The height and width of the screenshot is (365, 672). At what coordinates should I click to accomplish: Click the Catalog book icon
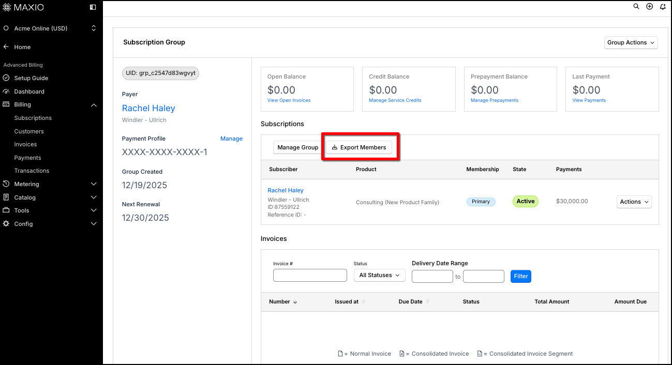[x=6, y=197]
